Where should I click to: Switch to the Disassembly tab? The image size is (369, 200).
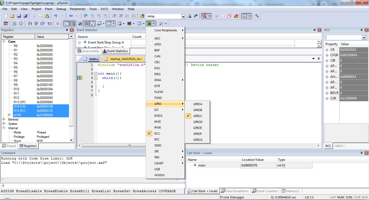coord(89,51)
